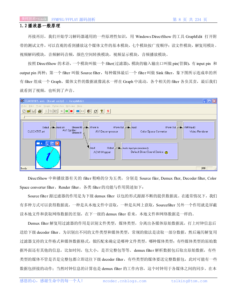Viewport: 237px width, 306px height.
Task: Select the AVI Splitter filter box
Action: (70, 130)
